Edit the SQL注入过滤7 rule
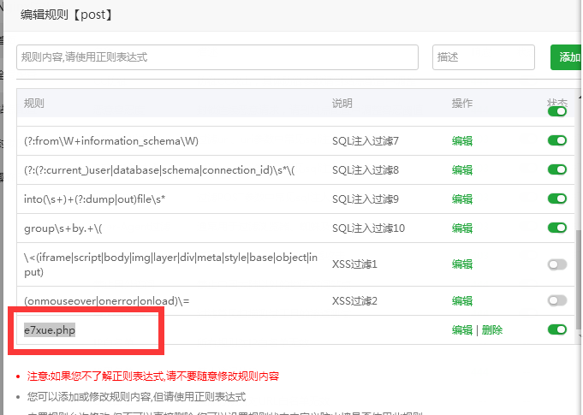The height and width of the screenshot is (415, 583). pyautogui.click(x=462, y=141)
